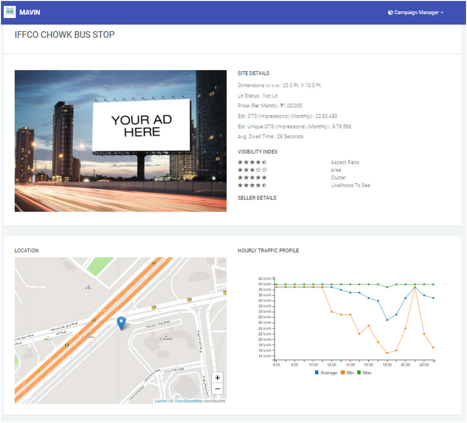
Task: Zoom out on the location map
Action: [218, 389]
